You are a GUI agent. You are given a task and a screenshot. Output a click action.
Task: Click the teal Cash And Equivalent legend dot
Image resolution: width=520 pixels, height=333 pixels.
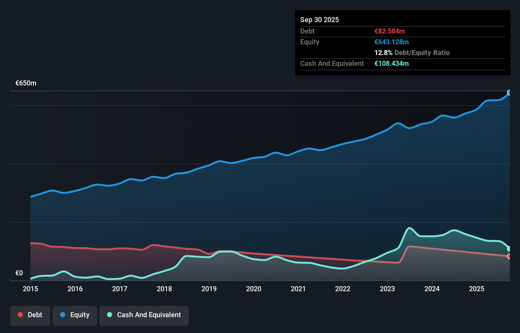pyautogui.click(x=109, y=315)
